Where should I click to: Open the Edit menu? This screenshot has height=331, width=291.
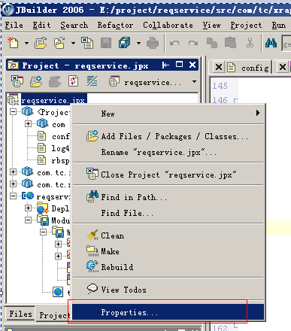(x=41, y=26)
